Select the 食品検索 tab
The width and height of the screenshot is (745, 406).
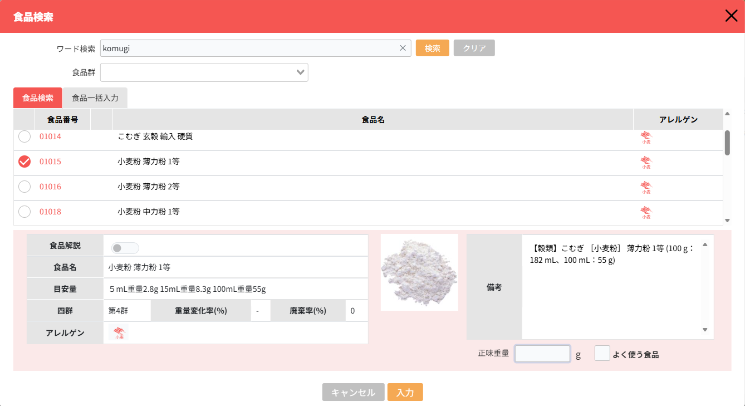[38, 98]
